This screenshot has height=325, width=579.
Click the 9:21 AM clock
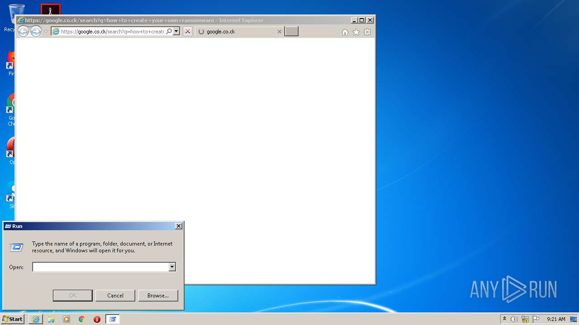(556, 319)
